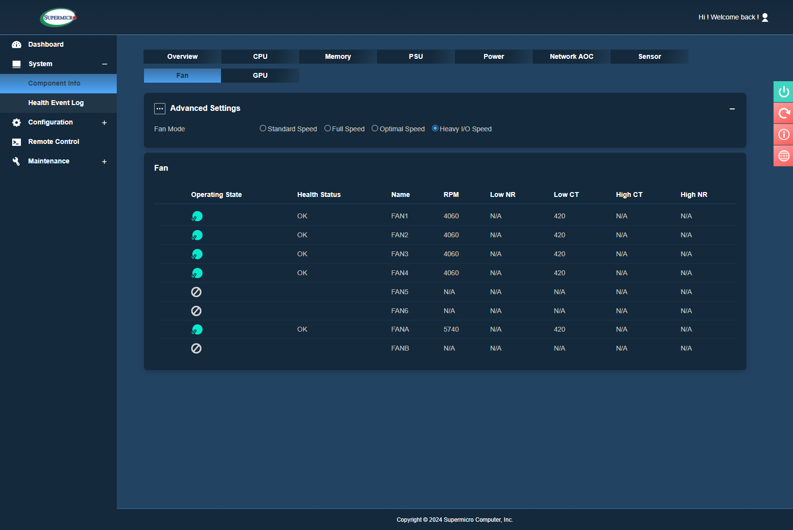Open the Memory tab
Image resolution: width=793 pixels, height=530 pixels.
click(338, 56)
